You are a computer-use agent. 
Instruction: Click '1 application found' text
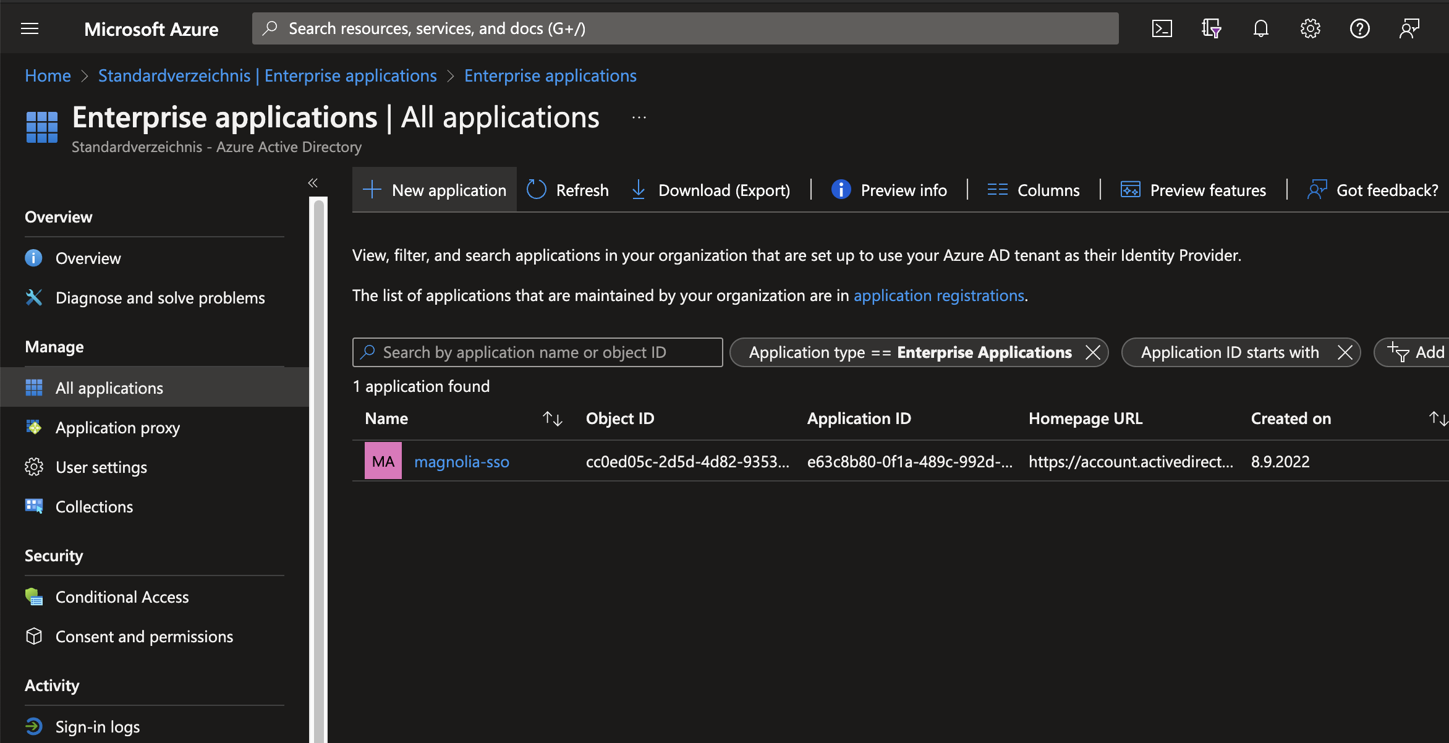click(x=421, y=386)
